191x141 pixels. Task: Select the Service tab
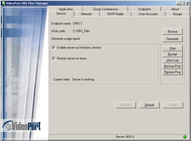(x=61, y=13)
